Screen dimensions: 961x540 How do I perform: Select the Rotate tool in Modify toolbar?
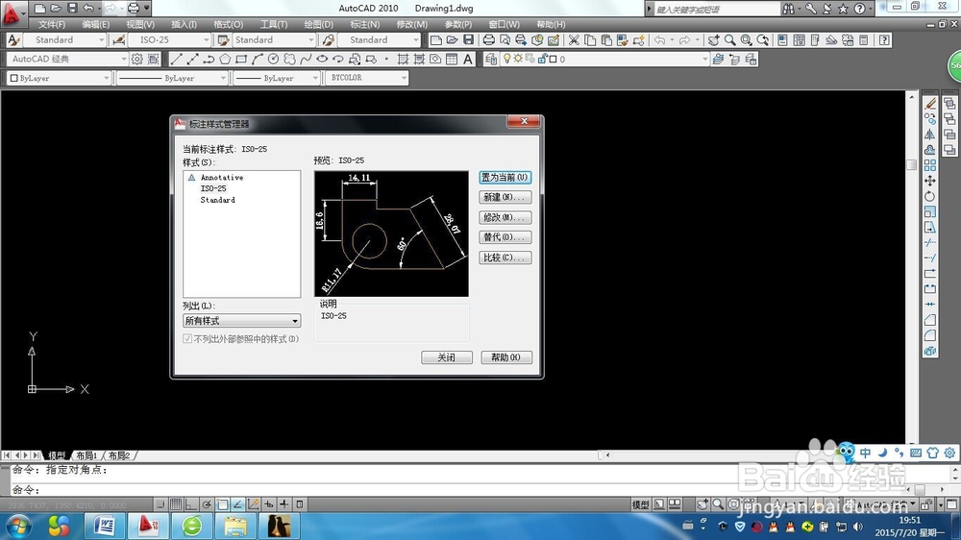[930, 196]
